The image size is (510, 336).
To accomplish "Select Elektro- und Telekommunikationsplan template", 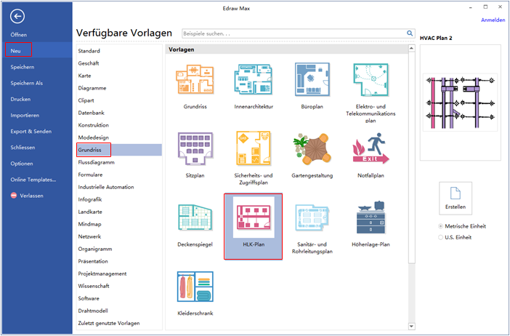I will tap(371, 80).
